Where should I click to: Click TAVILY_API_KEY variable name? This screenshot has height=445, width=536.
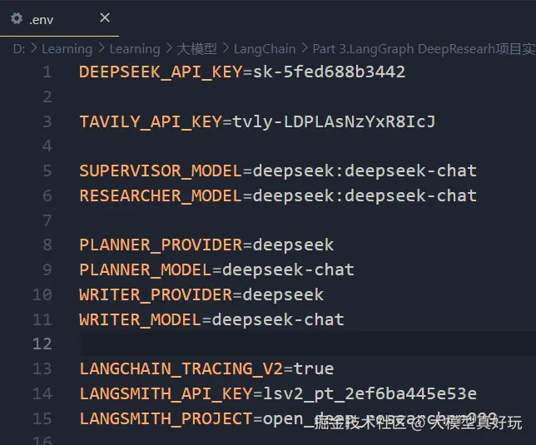pyautogui.click(x=151, y=122)
